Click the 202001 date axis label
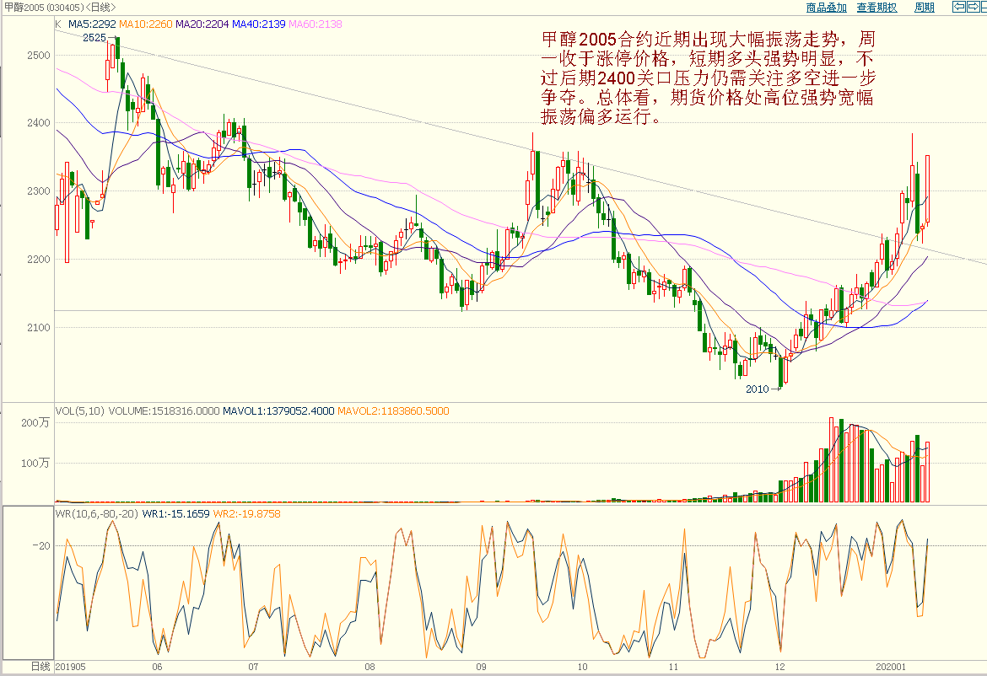 pos(891,667)
